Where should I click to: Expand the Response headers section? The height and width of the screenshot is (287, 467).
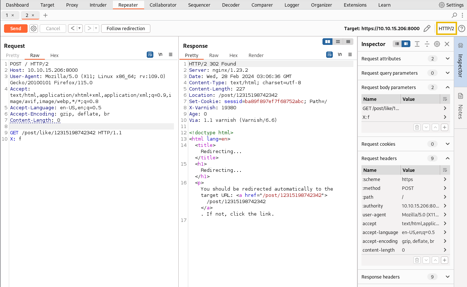(448, 277)
